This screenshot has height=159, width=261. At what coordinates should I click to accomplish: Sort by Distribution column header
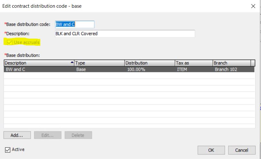[149, 63]
